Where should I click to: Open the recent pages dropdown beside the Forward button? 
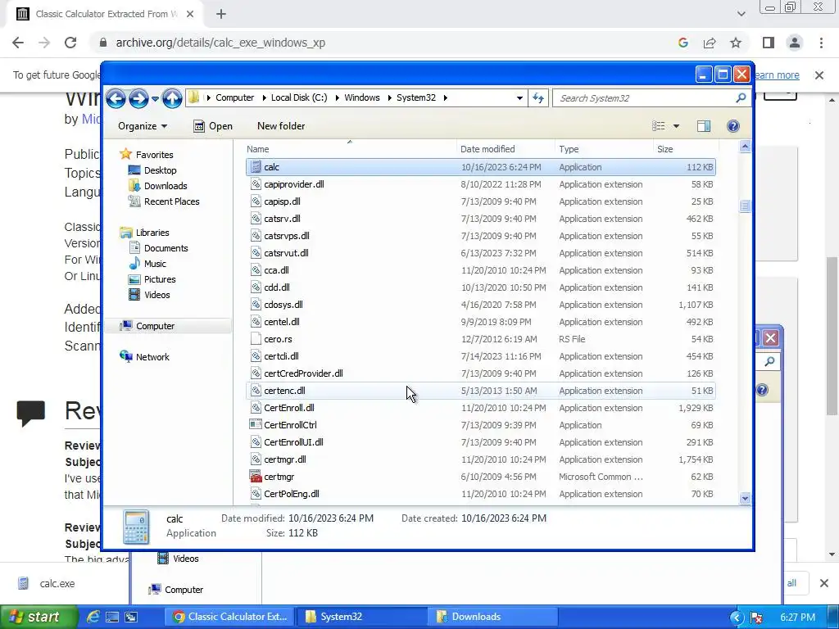[x=155, y=99]
